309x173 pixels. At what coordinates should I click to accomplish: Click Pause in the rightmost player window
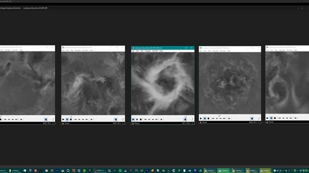271,118
